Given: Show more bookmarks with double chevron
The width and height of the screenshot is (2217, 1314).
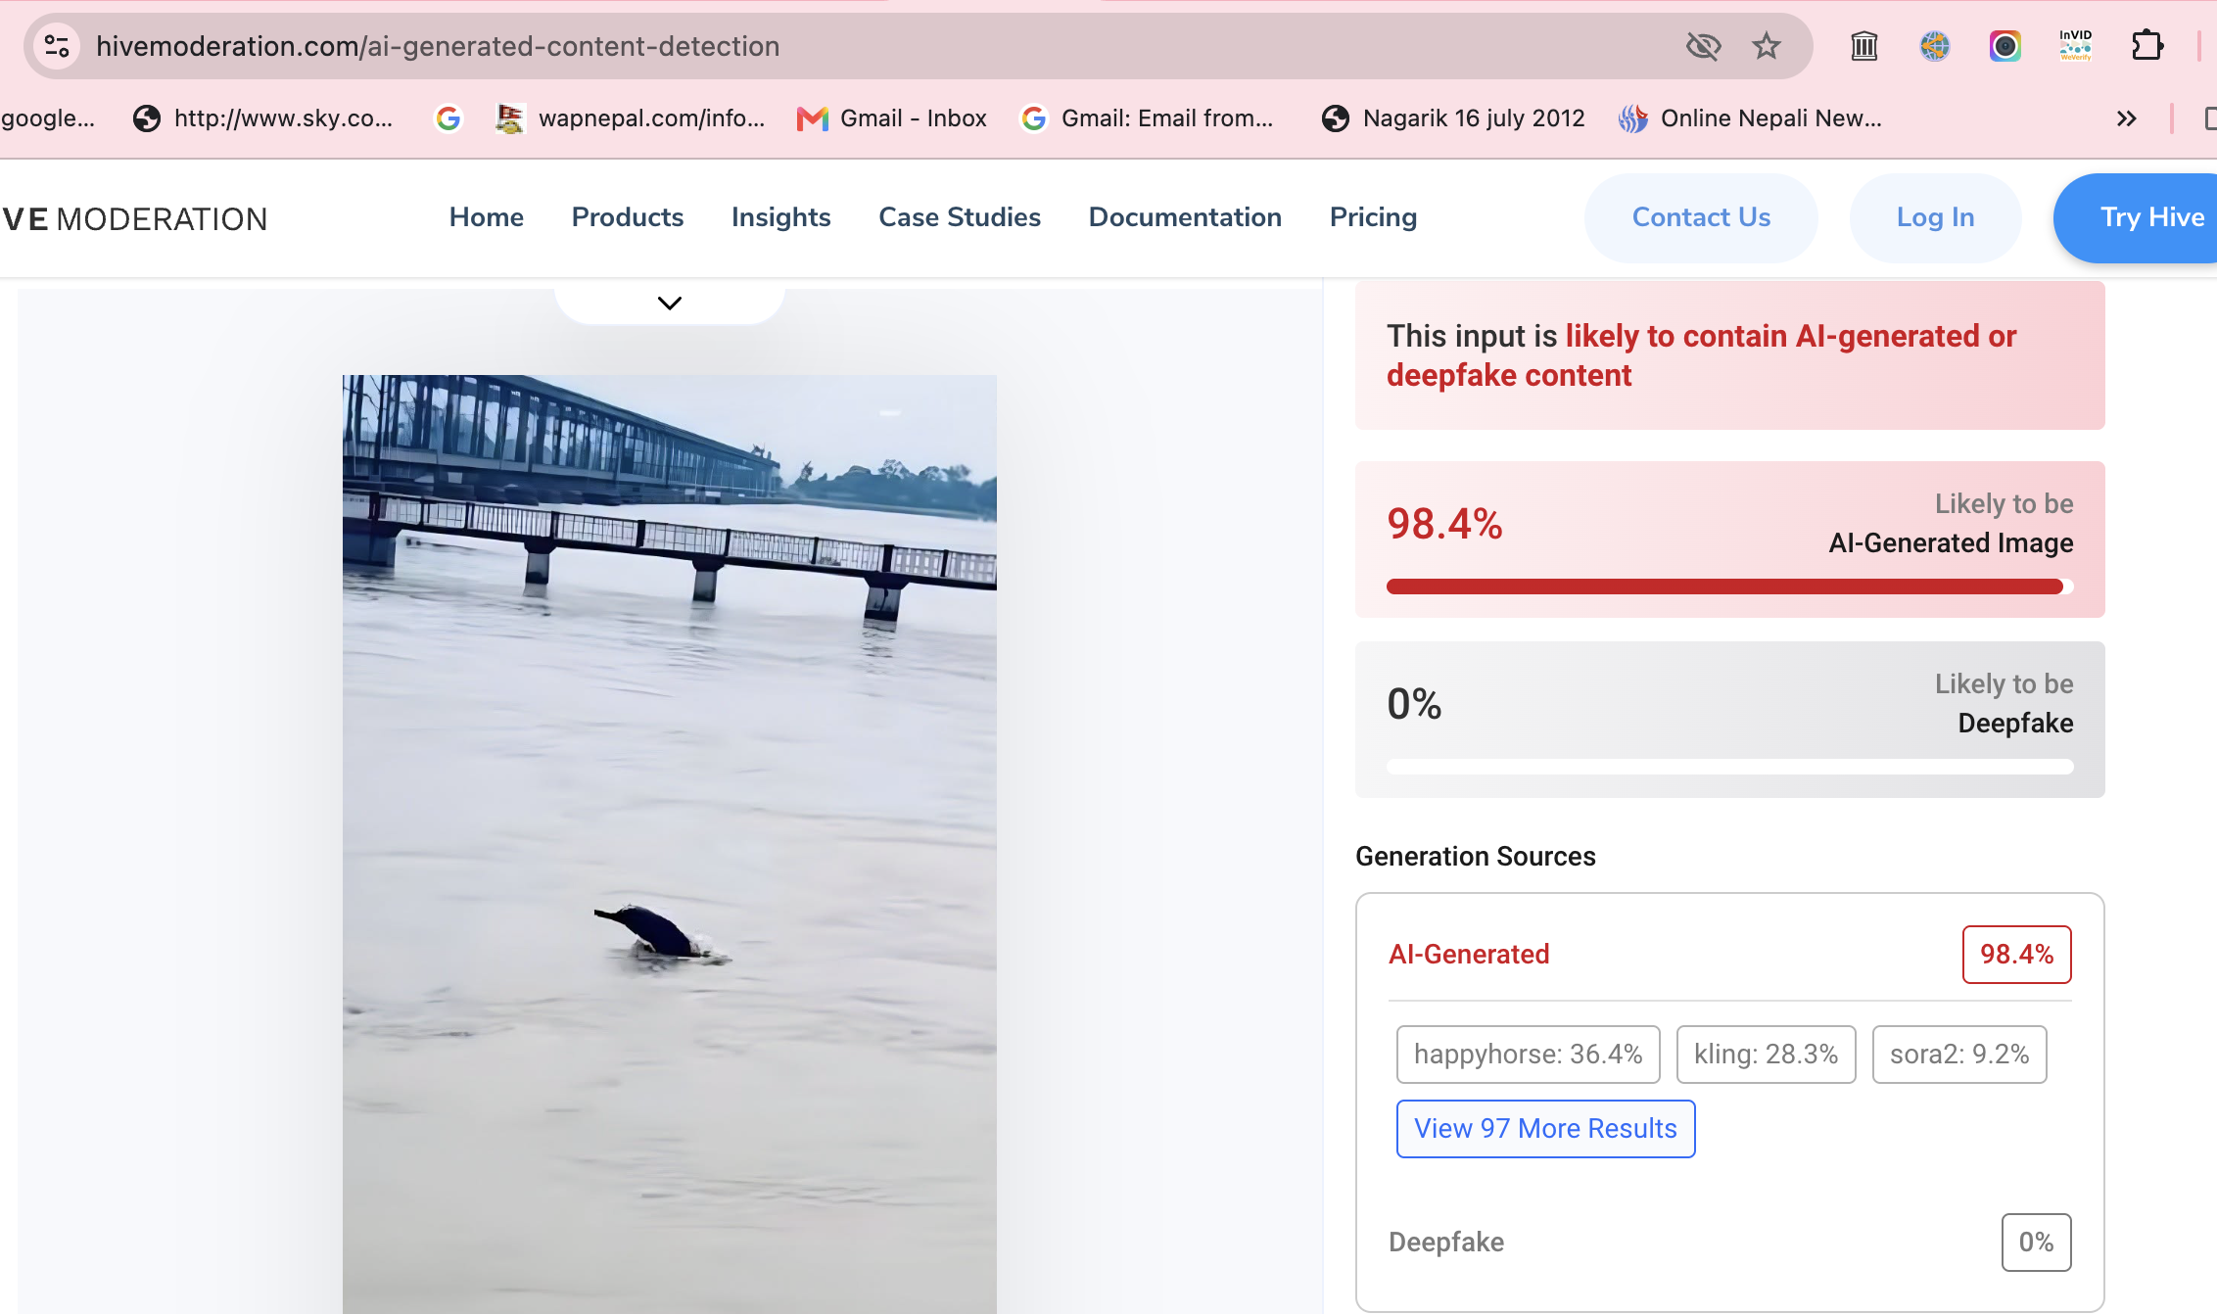Looking at the screenshot, I should pos(2126,118).
